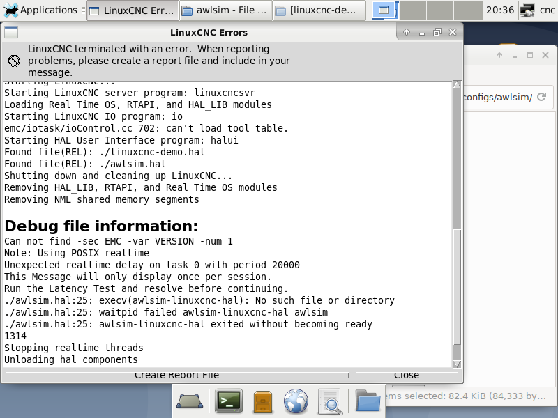
Task: Maximize the LinuxCNC Errors window
Action: (437, 33)
